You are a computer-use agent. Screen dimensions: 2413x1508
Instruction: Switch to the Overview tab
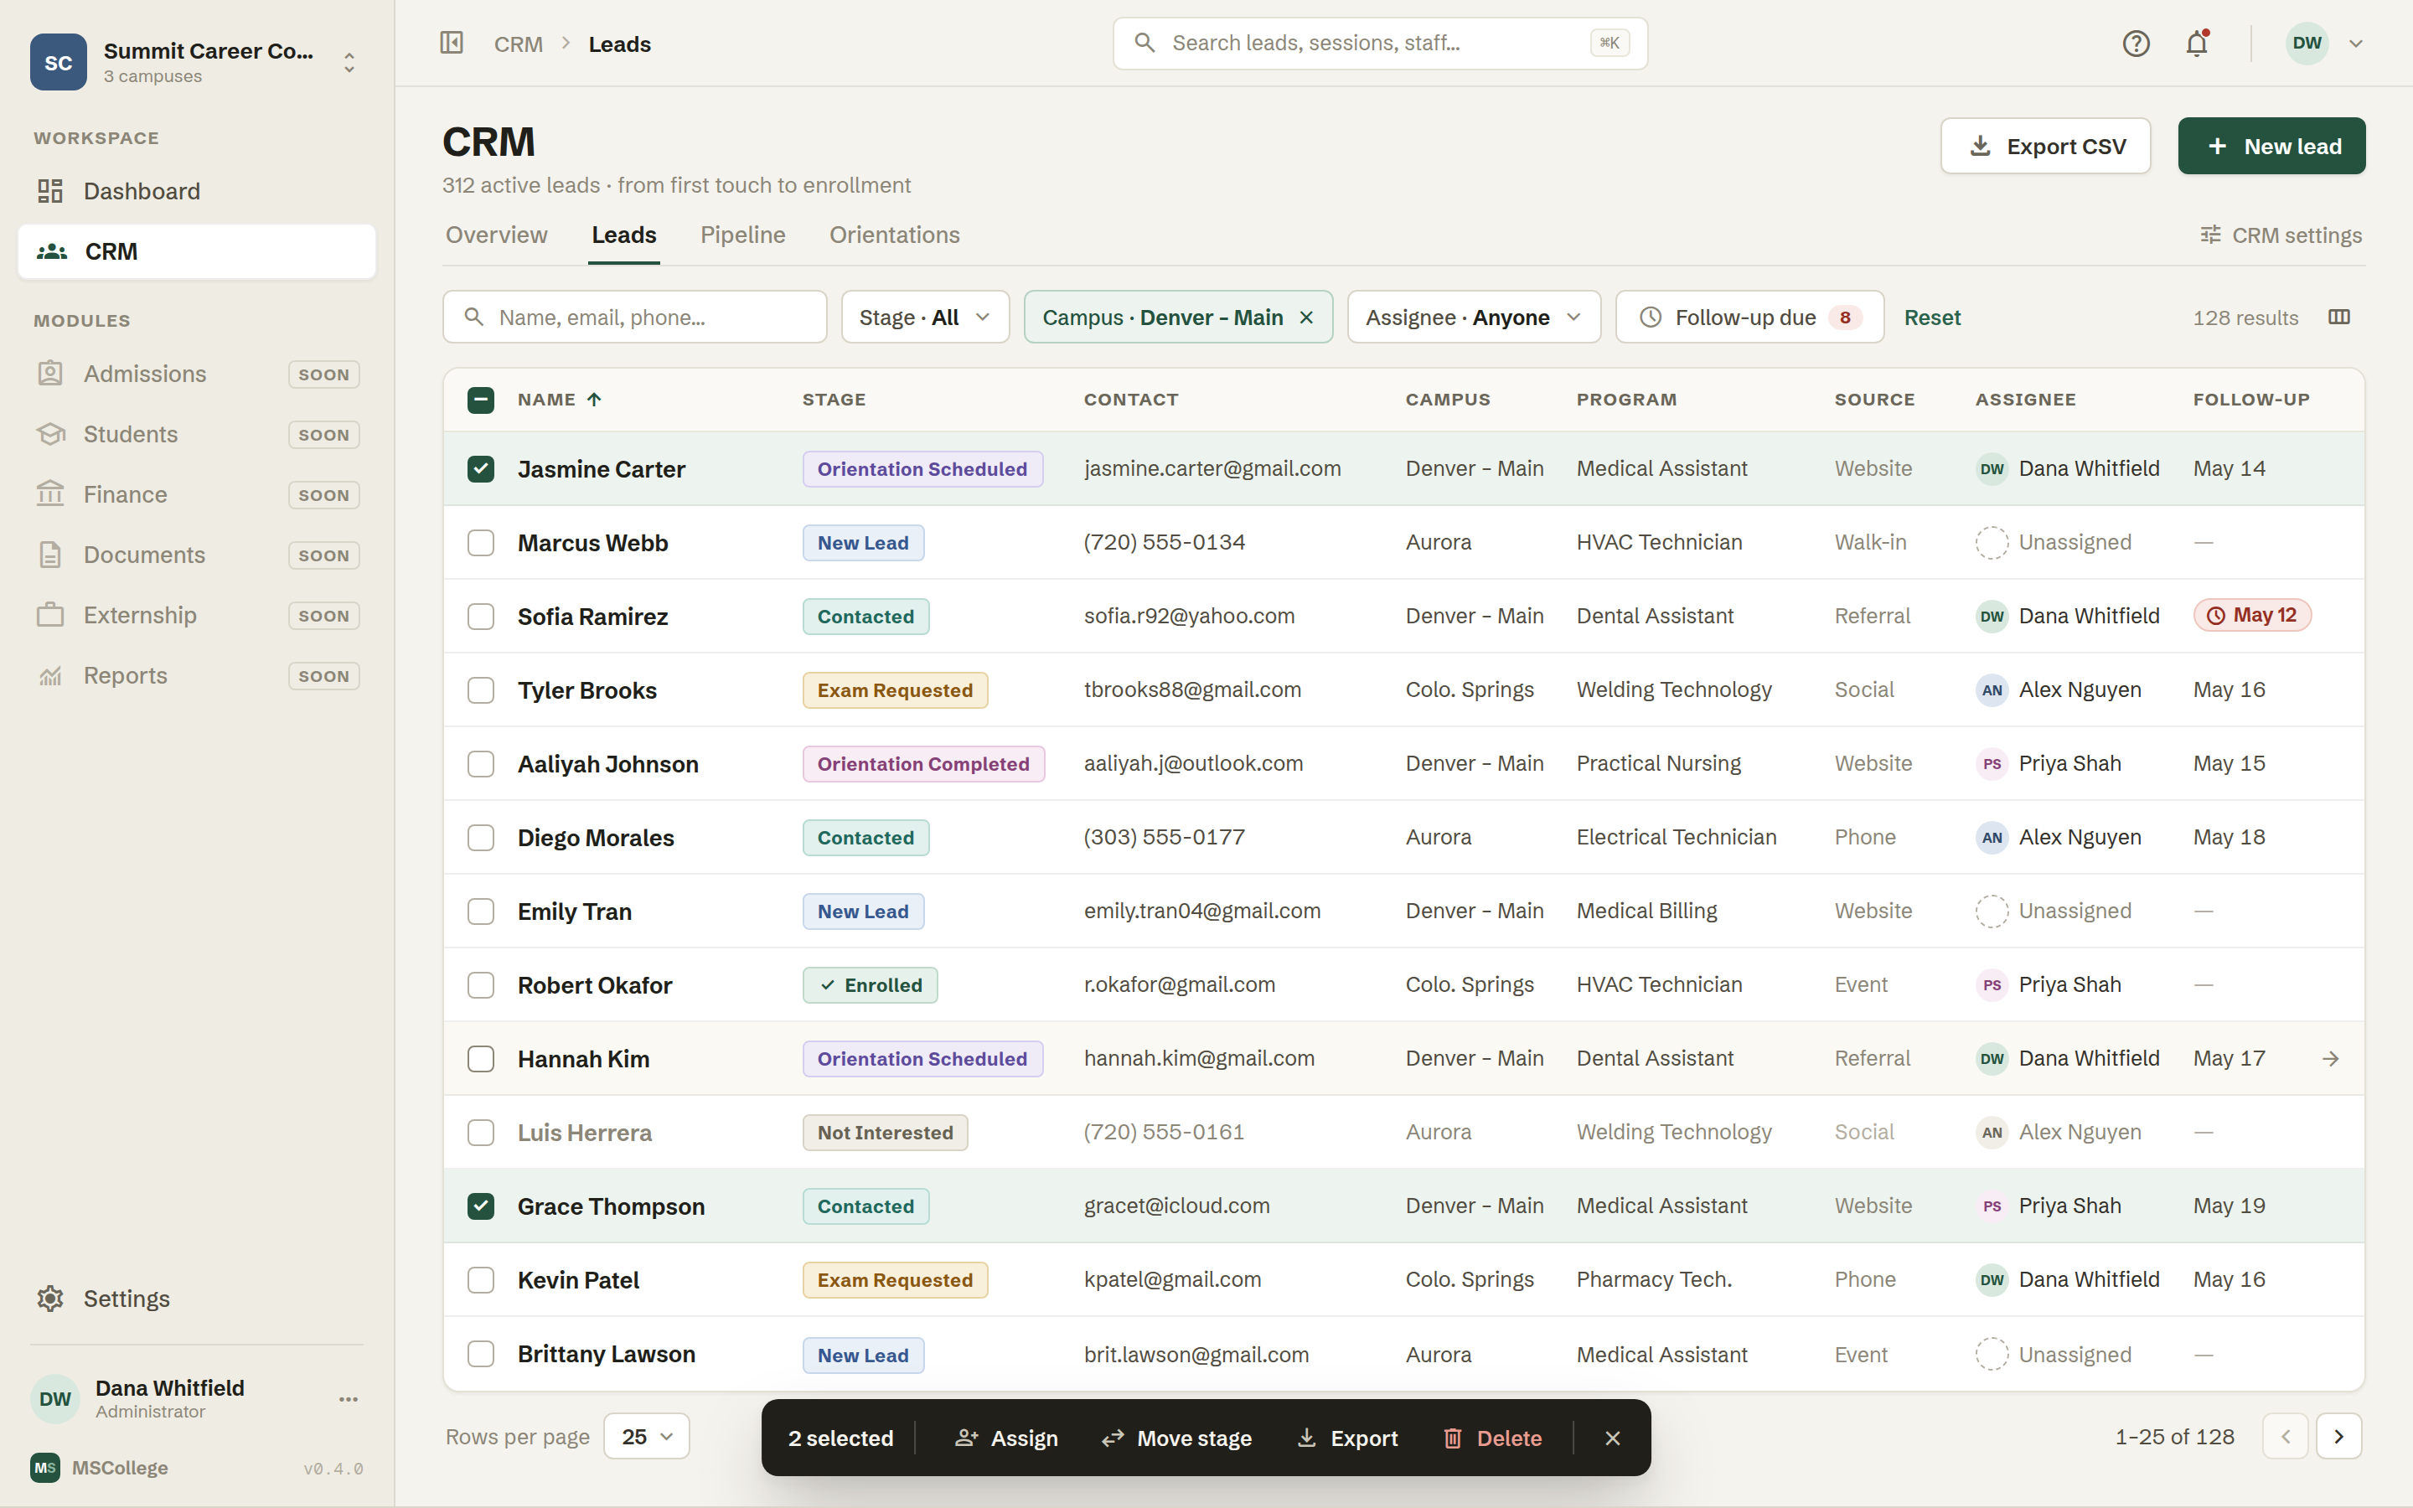click(x=495, y=235)
